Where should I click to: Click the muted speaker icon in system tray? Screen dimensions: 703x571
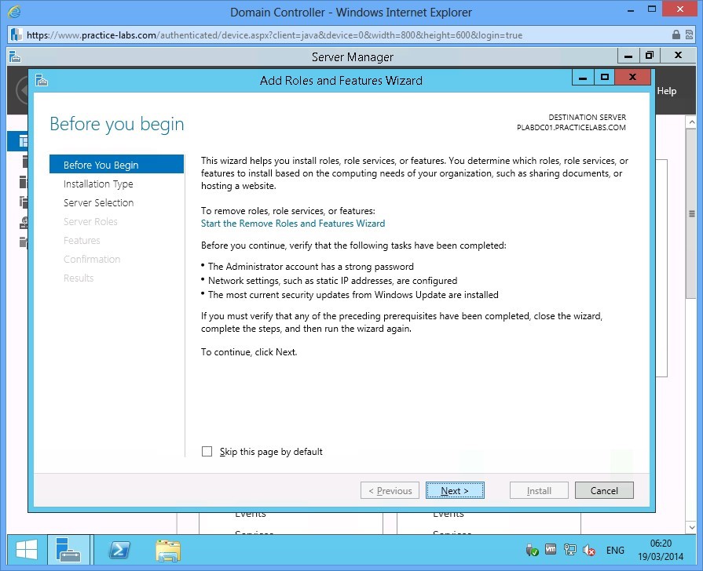pos(589,550)
